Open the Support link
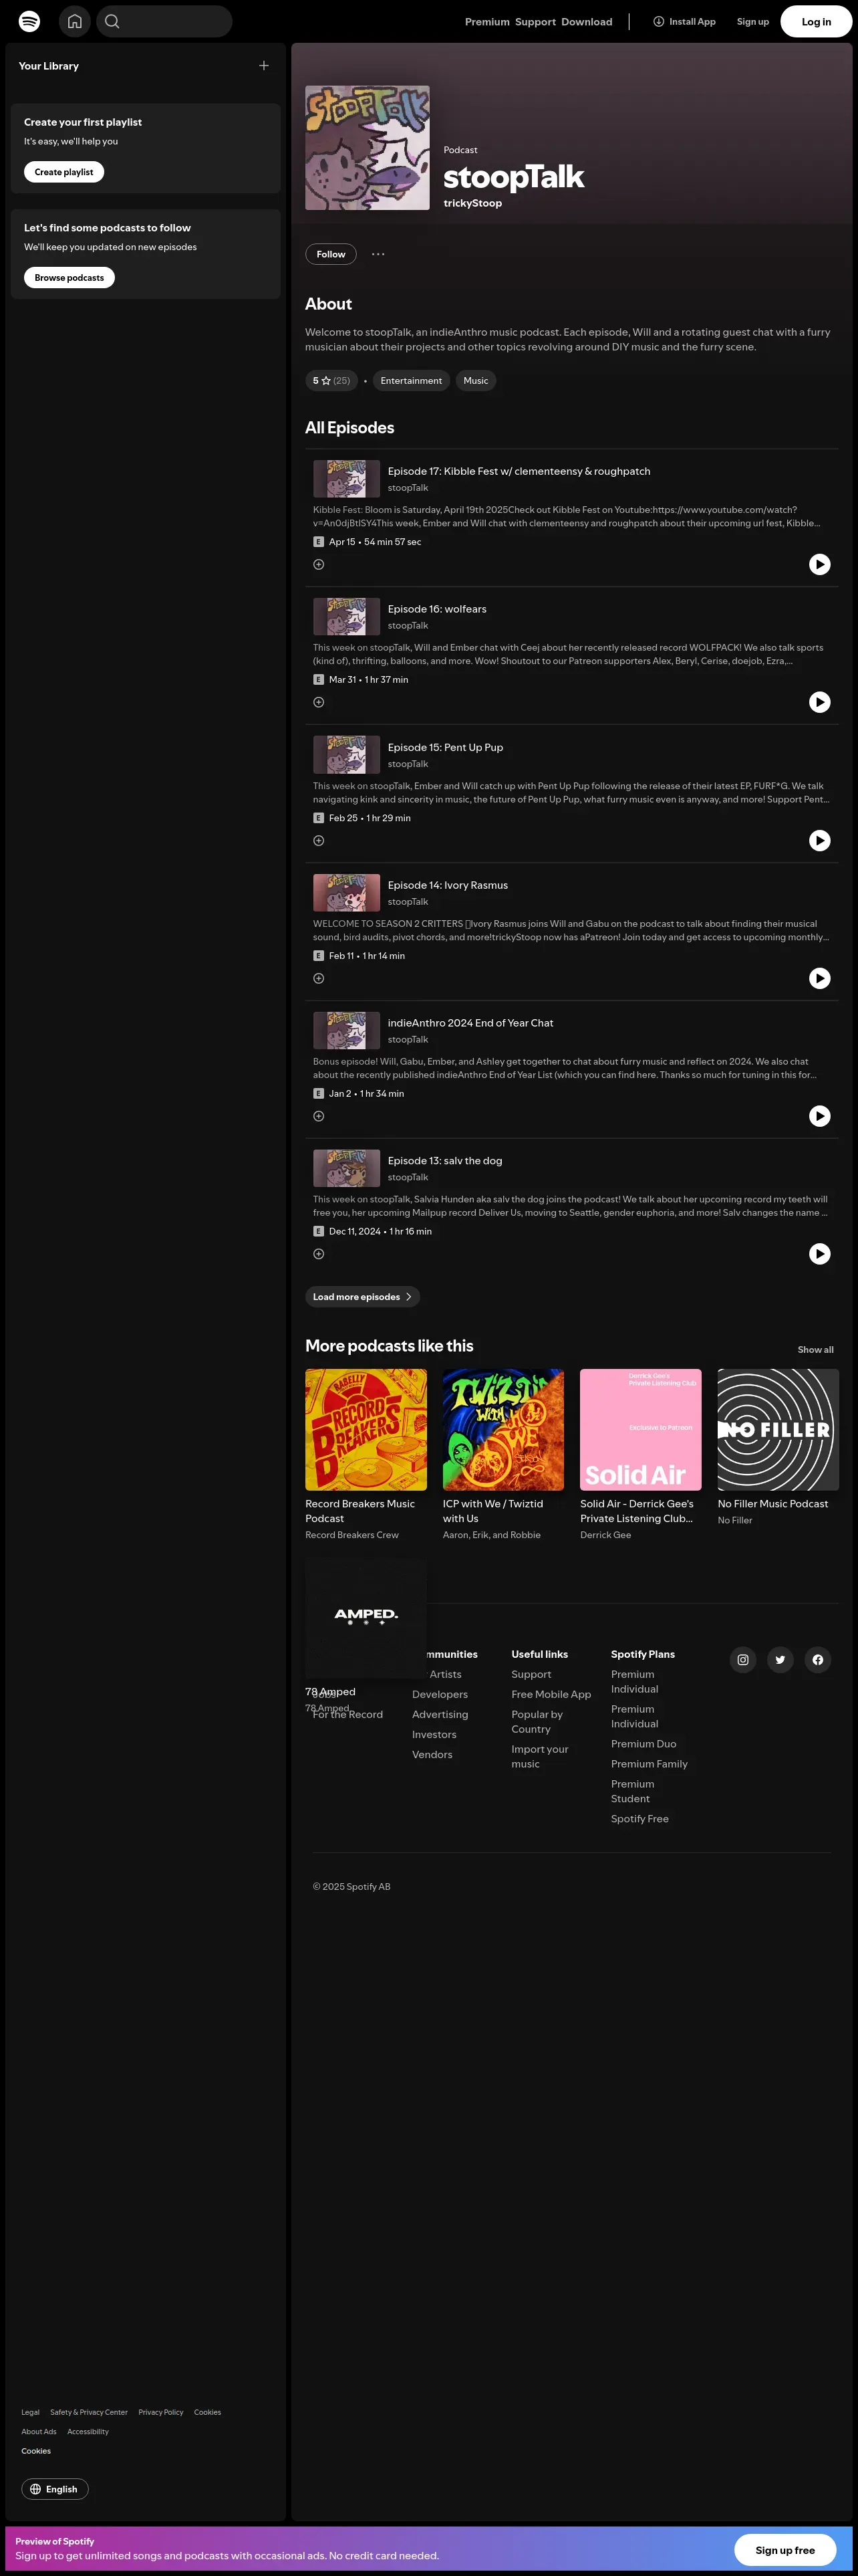The image size is (858, 2576). 535,22
